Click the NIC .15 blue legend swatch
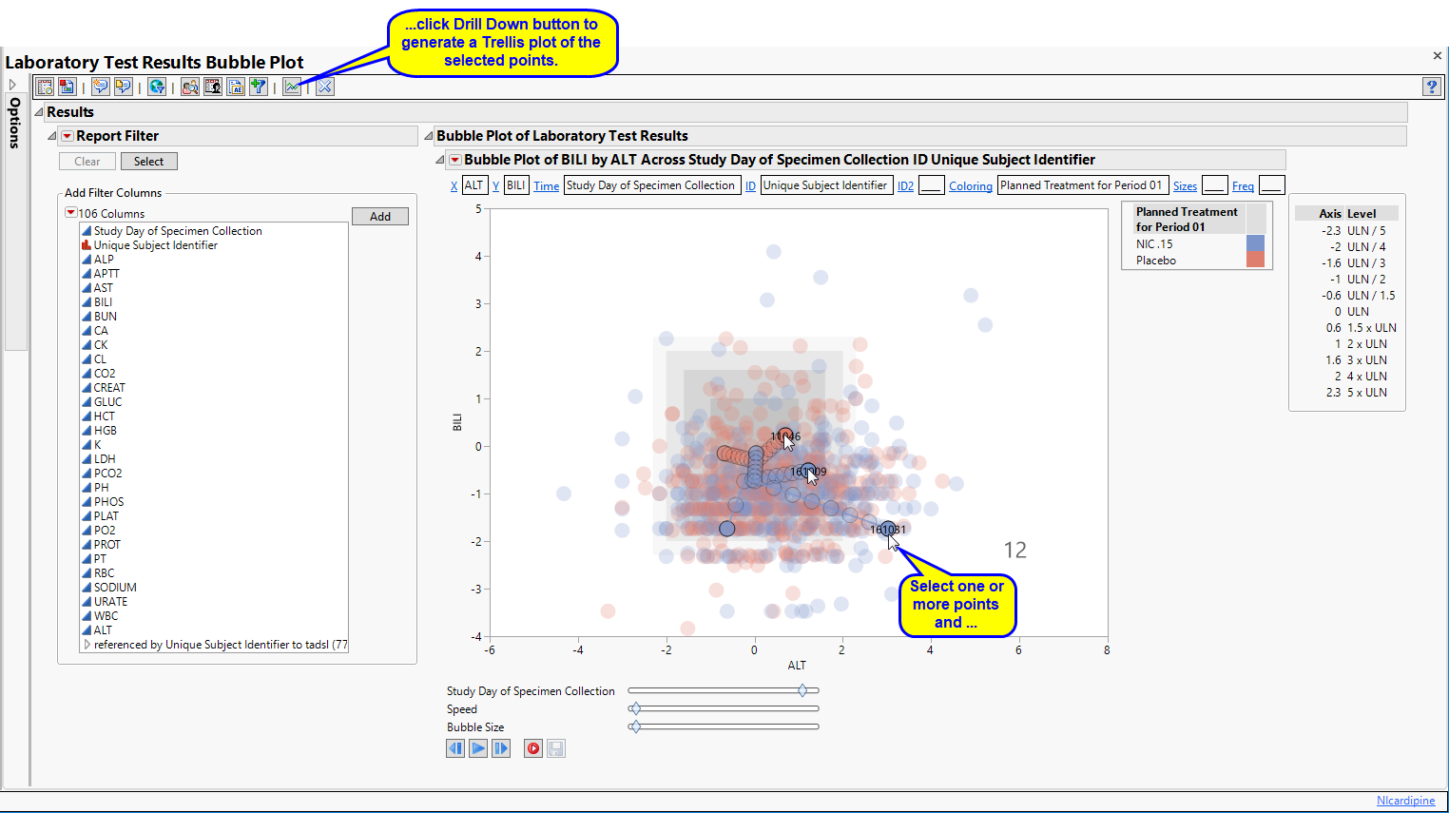 [x=1255, y=243]
